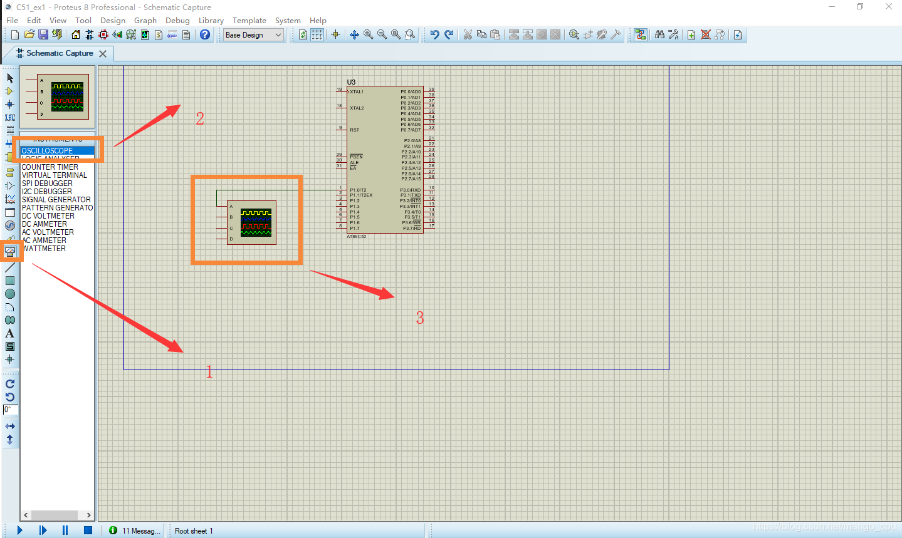Zoom in with the magnifier plus icon
This screenshot has width=902, height=538.
tap(368, 34)
